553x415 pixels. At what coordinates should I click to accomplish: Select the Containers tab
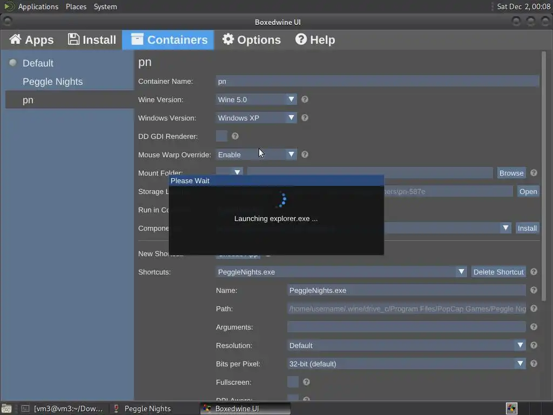pyautogui.click(x=168, y=40)
